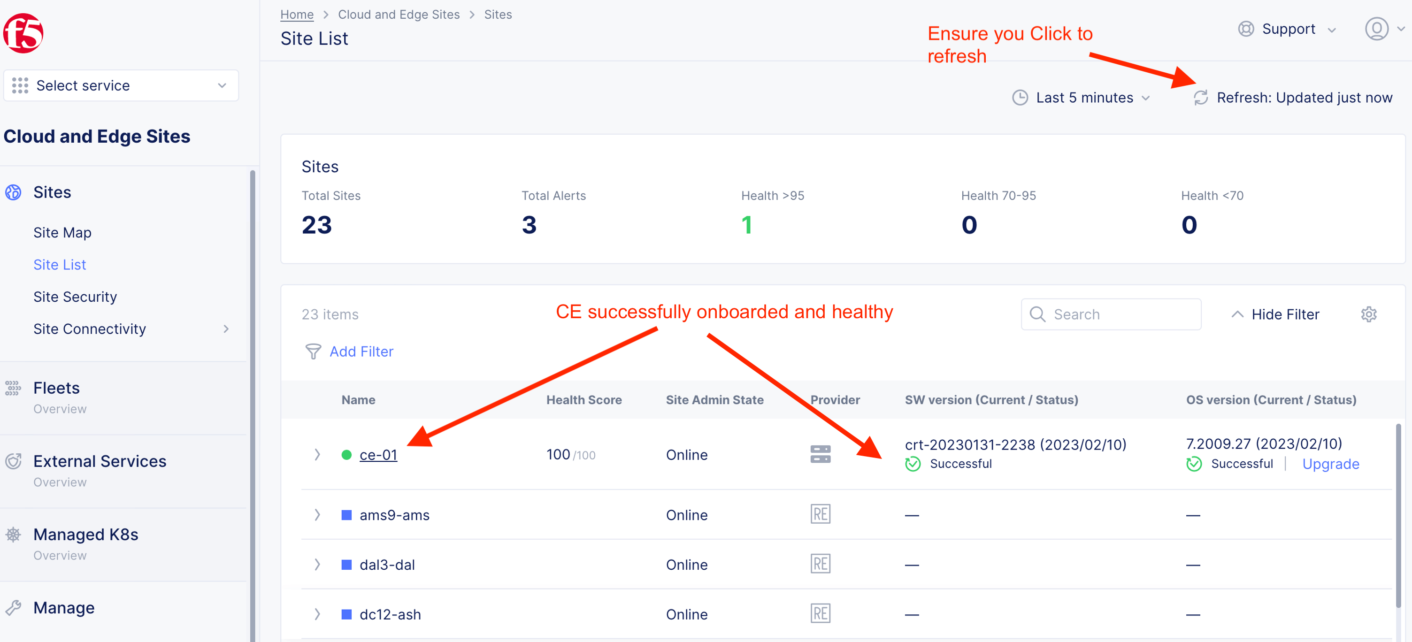The image size is (1412, 642).
Task: Expand the Site Connectivity submenu
Action: click(x=226, y=329)
